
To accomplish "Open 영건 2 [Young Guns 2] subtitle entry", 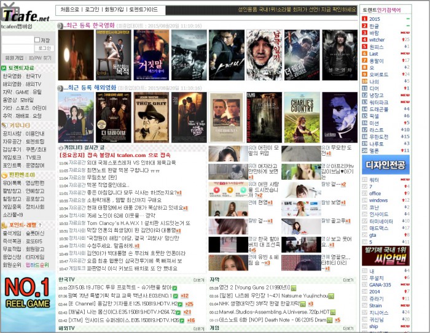I will 254,288.
